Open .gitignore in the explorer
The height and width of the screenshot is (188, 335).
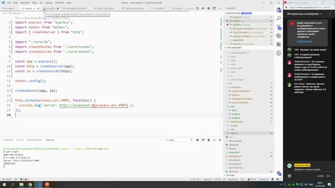click(x=249, y=145)
